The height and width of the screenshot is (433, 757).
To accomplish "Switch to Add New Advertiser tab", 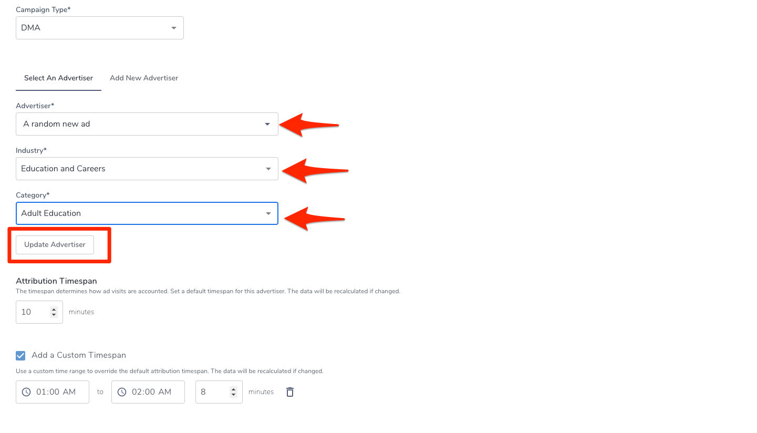I will (144, 78).
